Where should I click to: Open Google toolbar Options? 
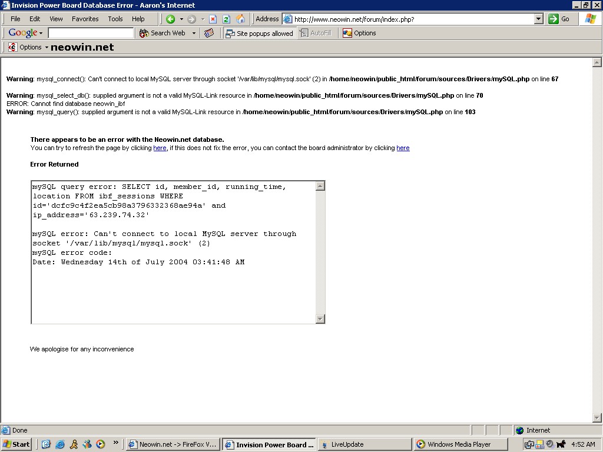point(360,33)
